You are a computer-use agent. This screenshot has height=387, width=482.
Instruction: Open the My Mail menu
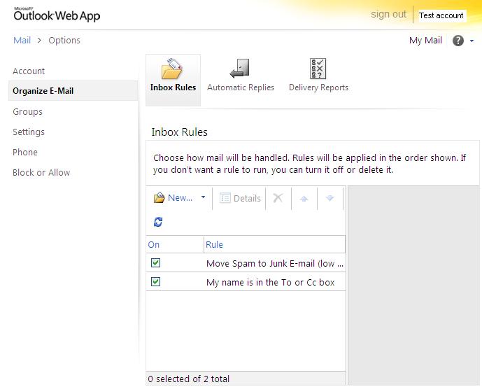[x=425, y=41]
